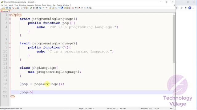Start macro recording with red dot

coord(79,8)
